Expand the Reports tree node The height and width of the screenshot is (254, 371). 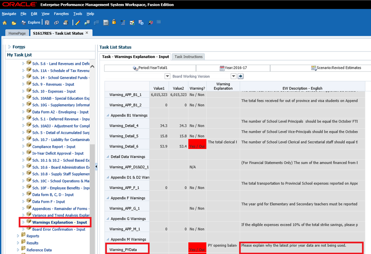point(18,236)
